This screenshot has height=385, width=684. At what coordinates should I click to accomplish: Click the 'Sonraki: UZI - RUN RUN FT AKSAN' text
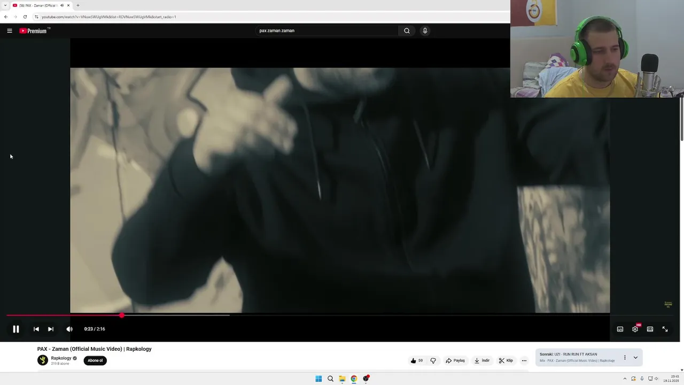click(568, 354)
